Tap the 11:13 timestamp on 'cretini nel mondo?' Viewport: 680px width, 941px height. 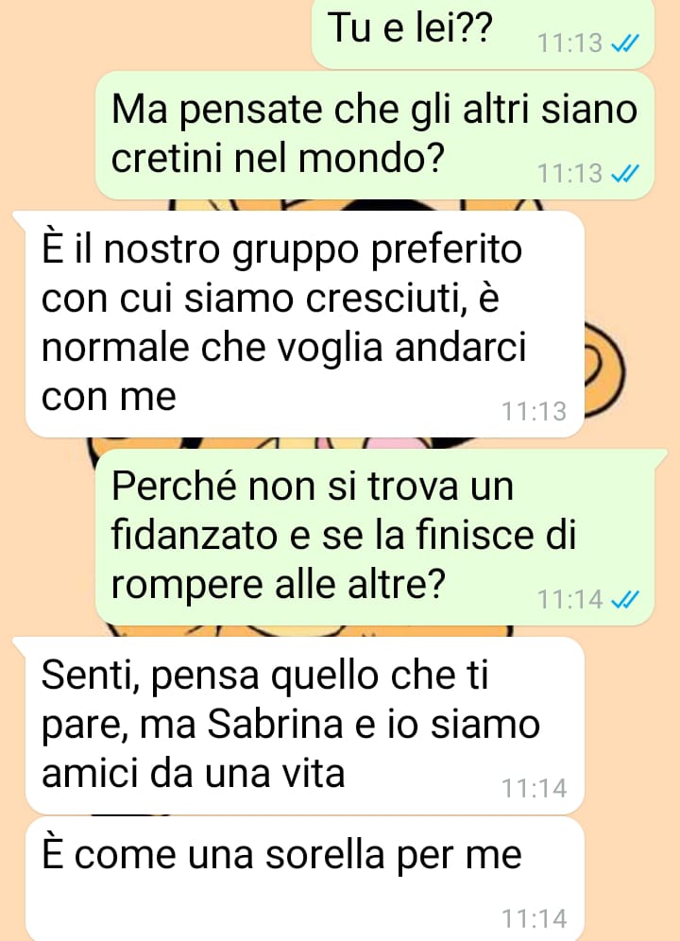click(569, 174)
